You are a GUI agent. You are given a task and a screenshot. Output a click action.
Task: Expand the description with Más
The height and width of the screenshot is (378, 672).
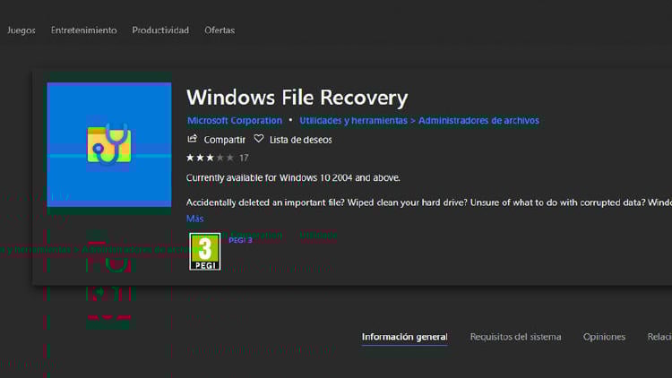tap(195, 219)
